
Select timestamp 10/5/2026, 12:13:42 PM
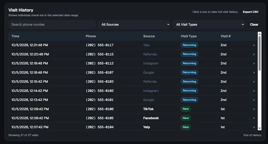(x=29, y=100)
